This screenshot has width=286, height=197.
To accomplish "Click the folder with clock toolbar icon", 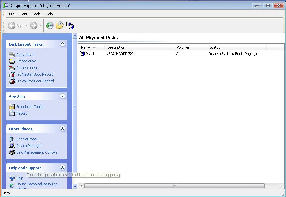I will click(60, 25).
